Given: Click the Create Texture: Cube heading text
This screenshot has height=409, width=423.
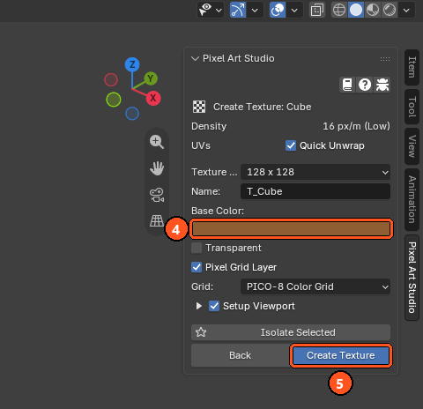Looking at the screenshot, I should coord(262,107).
